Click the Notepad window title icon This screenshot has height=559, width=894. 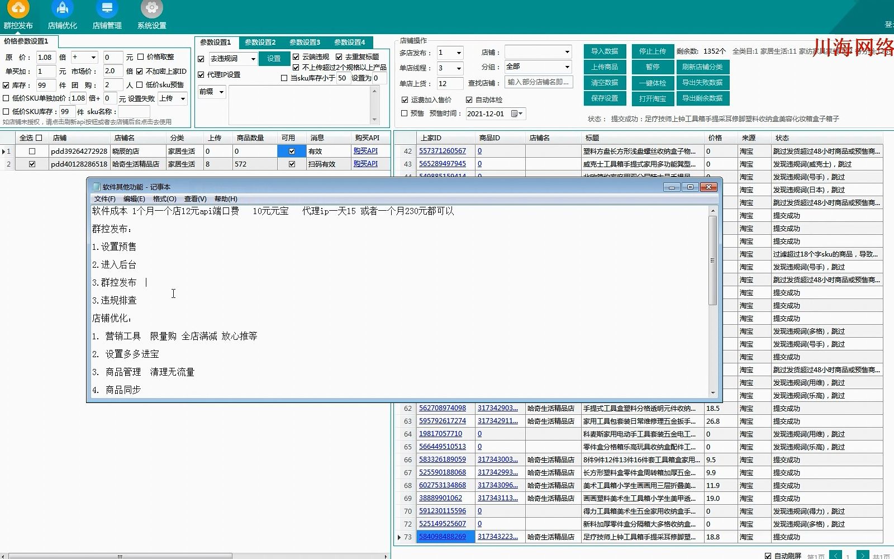96,187
